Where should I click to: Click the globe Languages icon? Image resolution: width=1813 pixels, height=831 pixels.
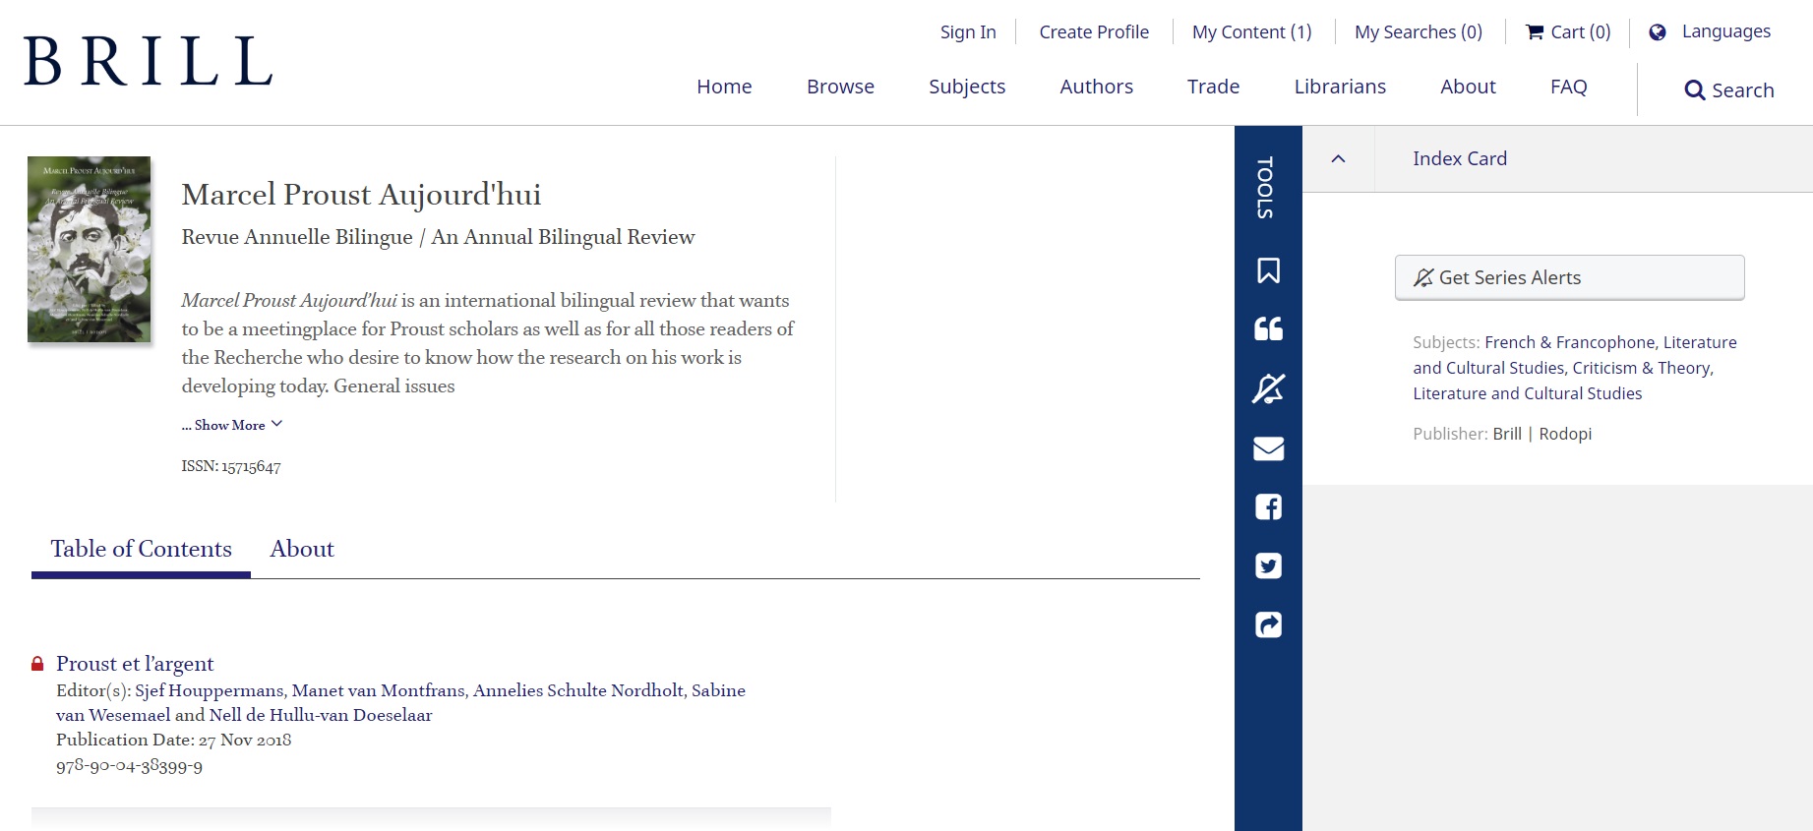click(1658, 32)
